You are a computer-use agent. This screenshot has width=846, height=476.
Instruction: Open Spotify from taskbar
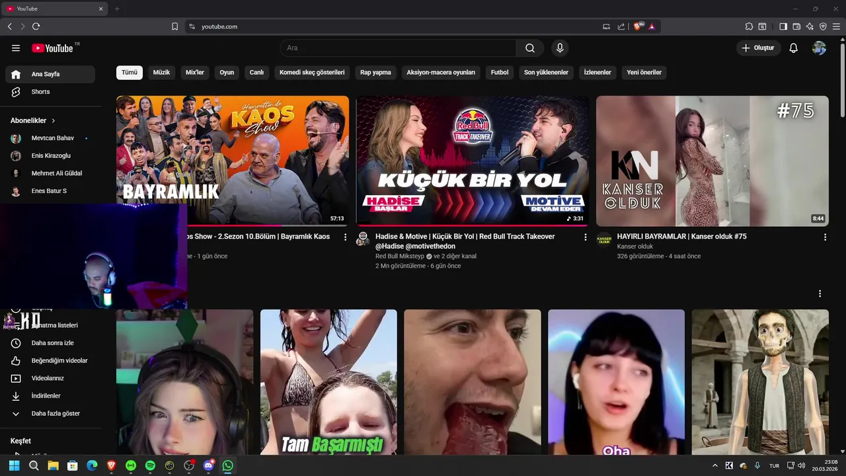point(150,465)
